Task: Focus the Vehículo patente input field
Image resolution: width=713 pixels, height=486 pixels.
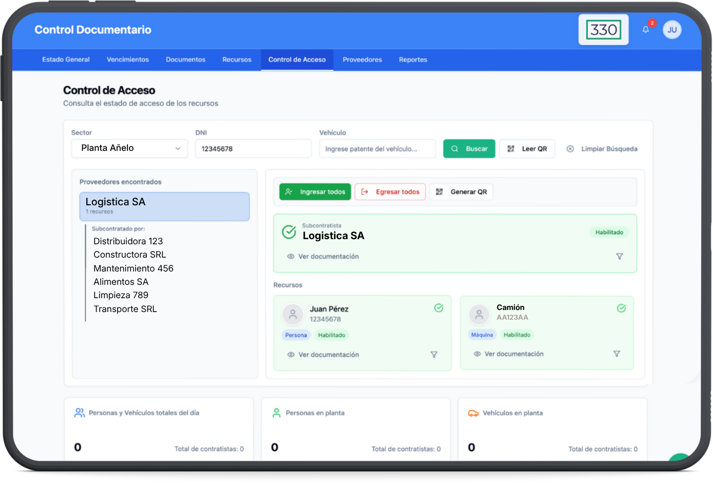Action: [378, 149]
